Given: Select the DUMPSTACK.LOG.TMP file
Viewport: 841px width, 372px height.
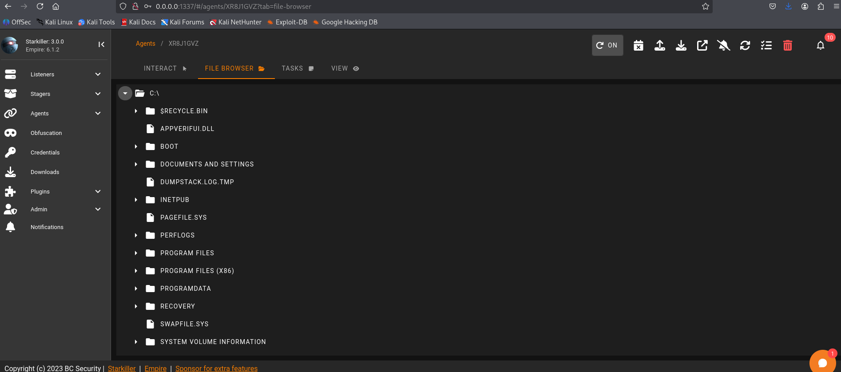Looking at the screenshot, I should (x=197, y=182).
